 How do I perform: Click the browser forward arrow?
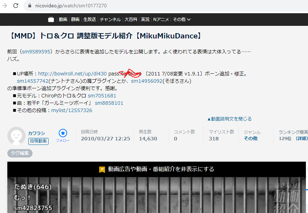pos(4,6)
